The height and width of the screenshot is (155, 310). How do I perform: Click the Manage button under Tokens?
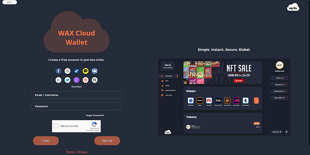tap(257, 123)
